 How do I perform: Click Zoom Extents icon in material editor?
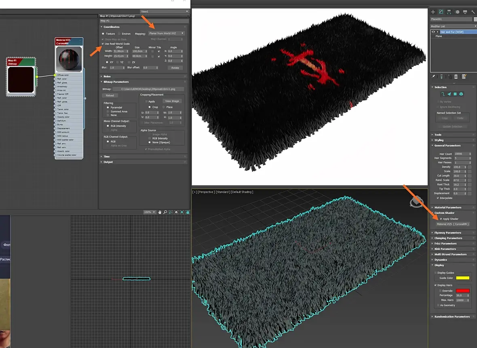(176, 212)
